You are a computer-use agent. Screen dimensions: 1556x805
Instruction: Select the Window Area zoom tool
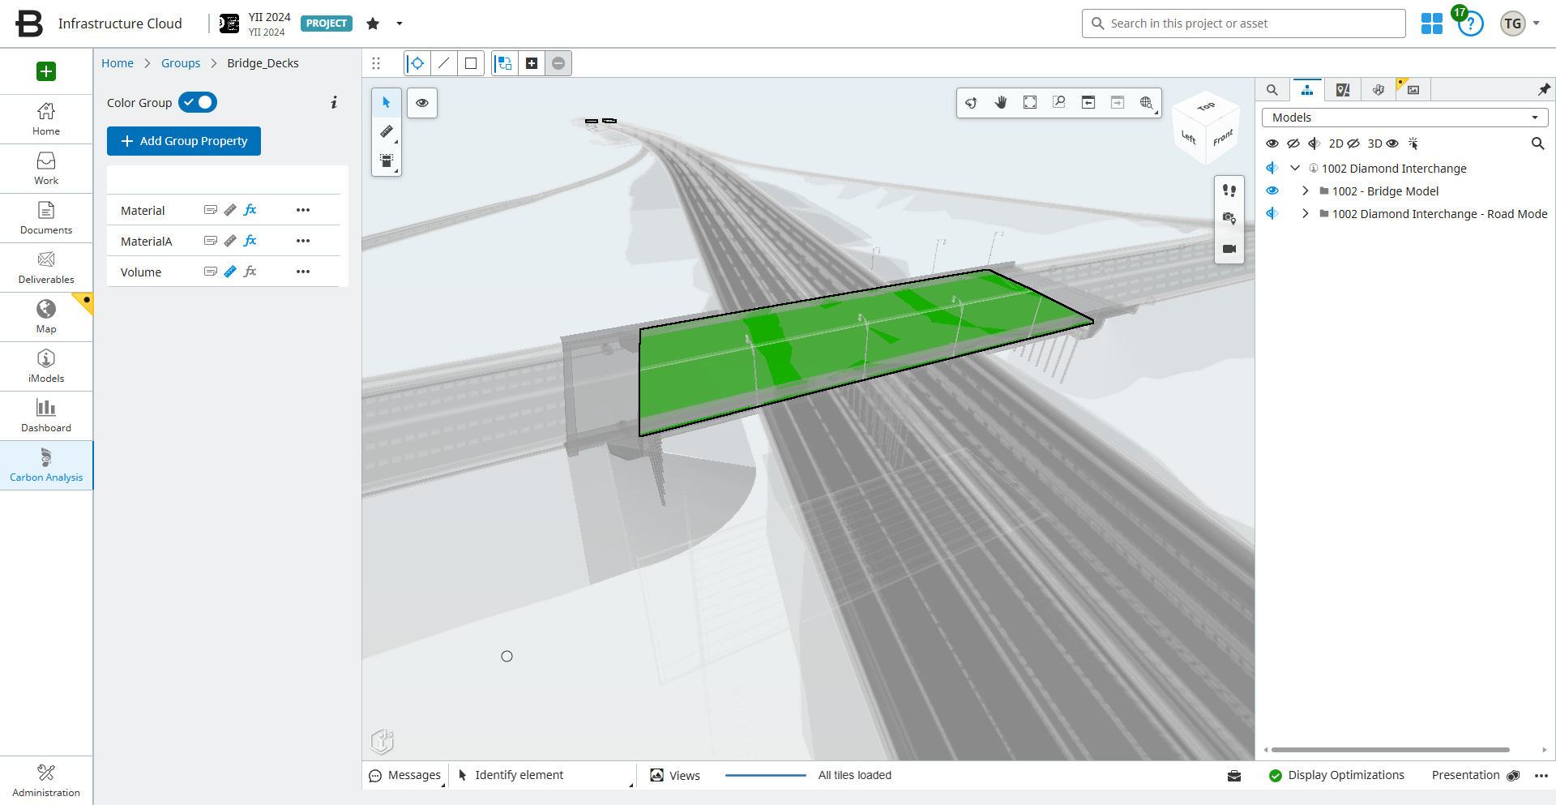tap(1059, 102)
